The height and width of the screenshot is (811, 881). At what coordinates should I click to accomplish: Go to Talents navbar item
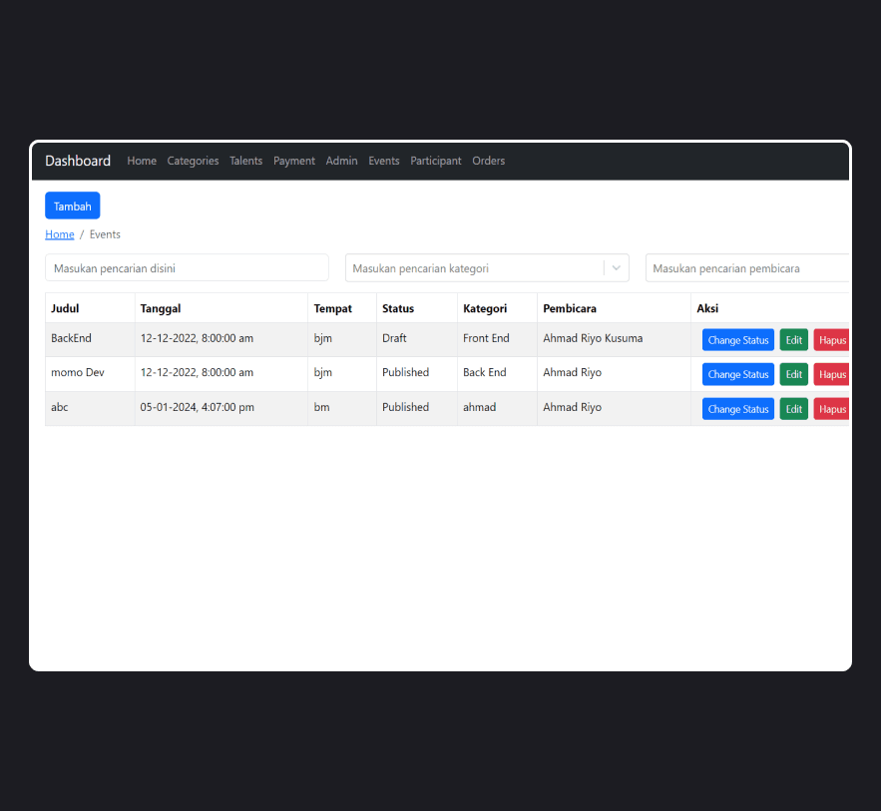(246, 161)
